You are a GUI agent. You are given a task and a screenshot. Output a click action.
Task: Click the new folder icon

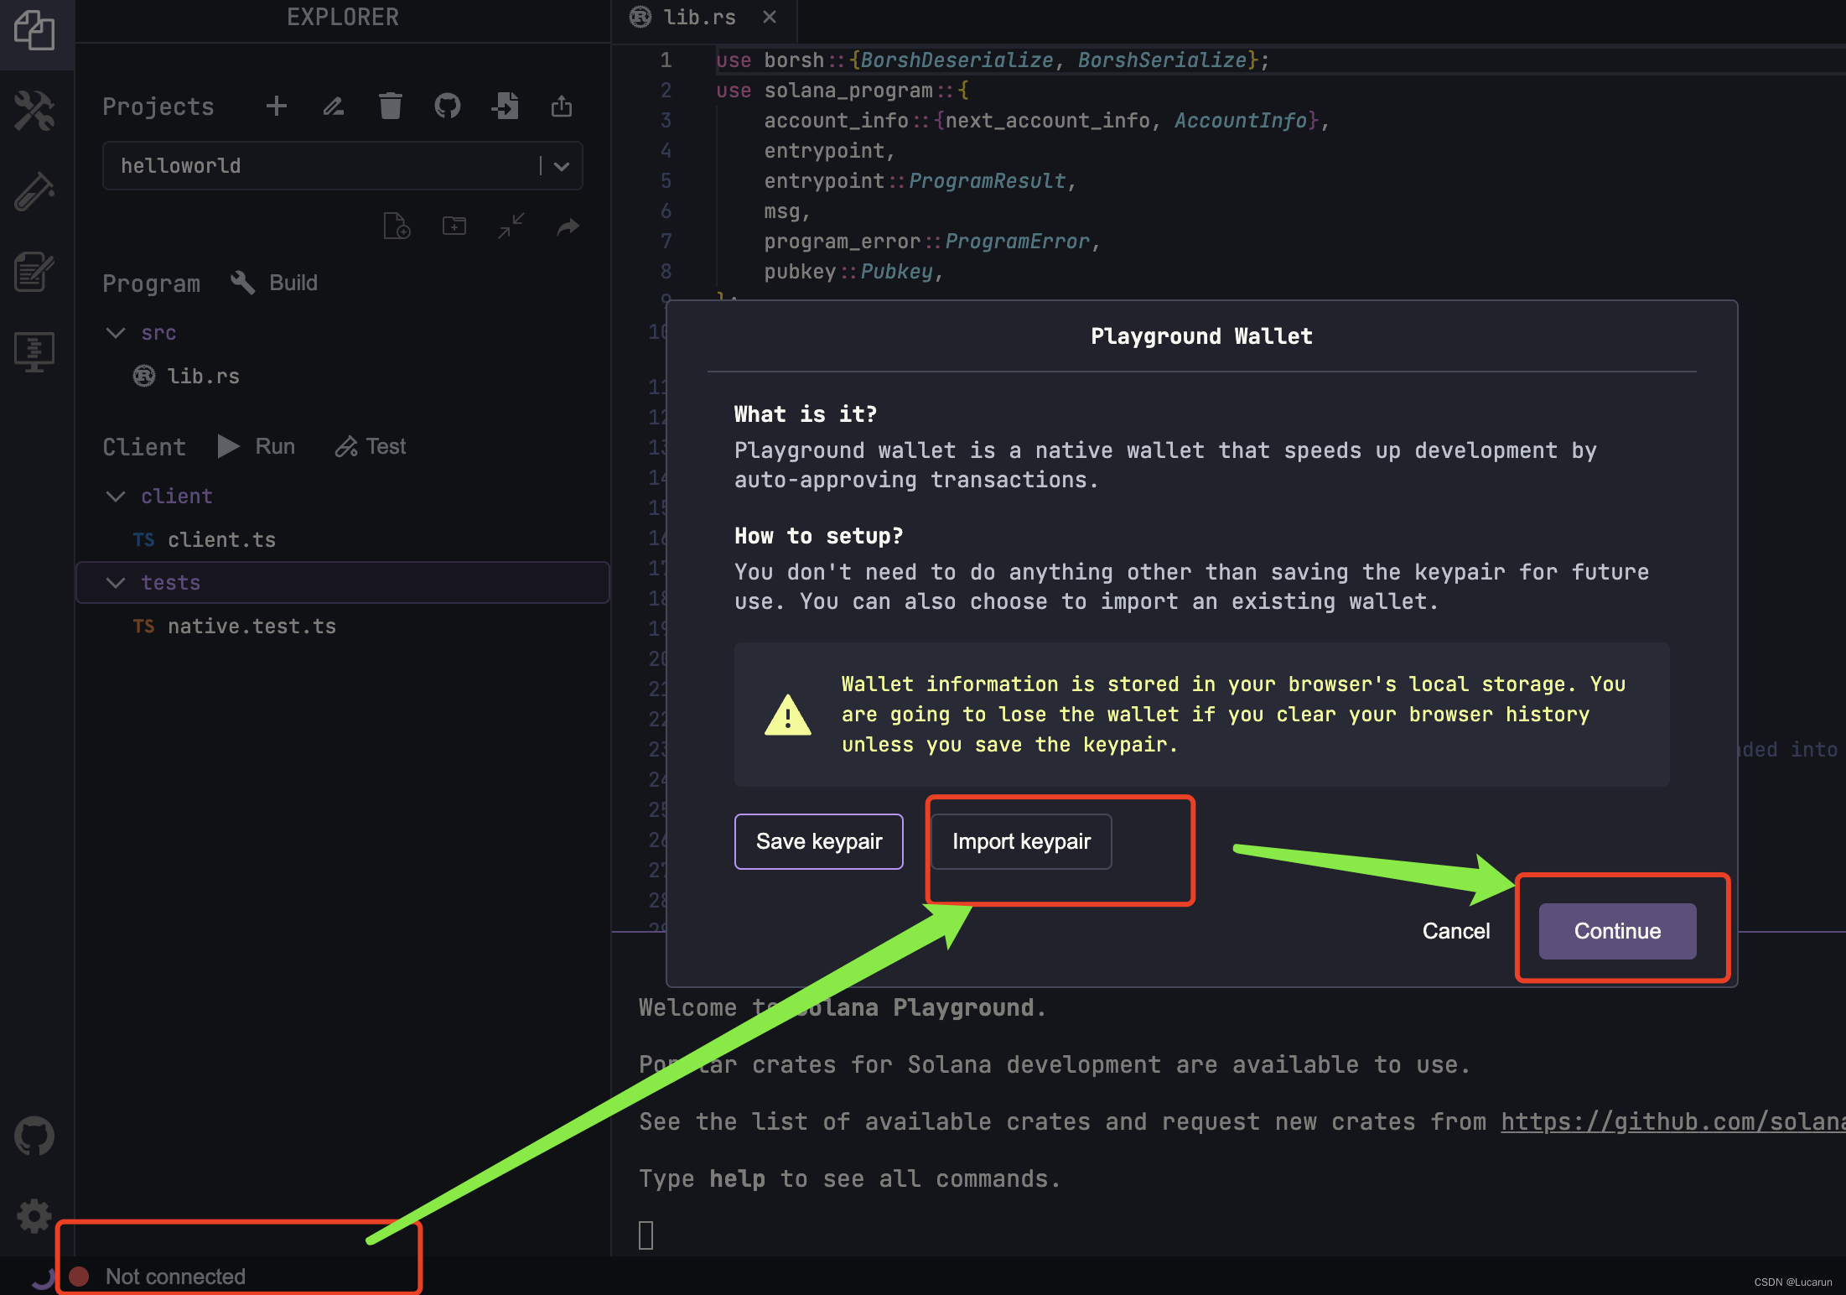[454, 226]
